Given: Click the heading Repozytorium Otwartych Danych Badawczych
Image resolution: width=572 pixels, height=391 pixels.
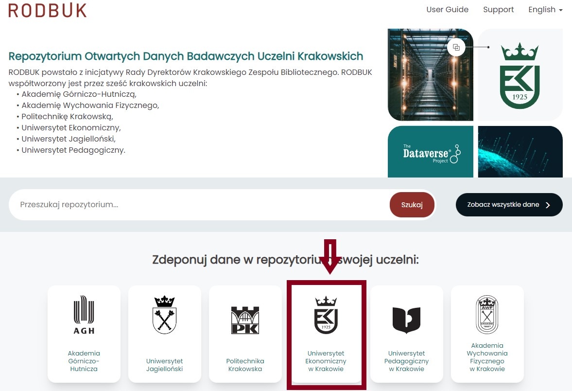Looking at the screenshot, I should click(x=186, y=56).
